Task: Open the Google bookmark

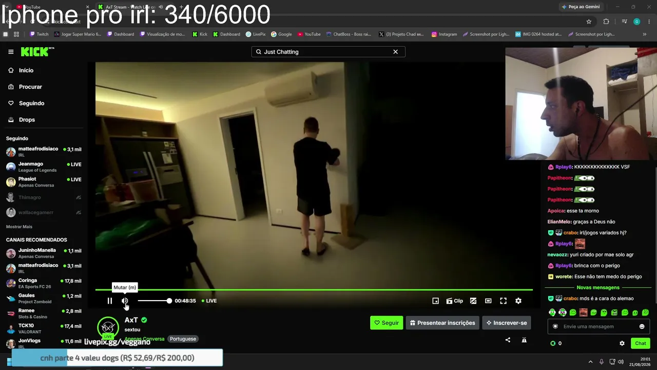Action: [x=281, y=34]
